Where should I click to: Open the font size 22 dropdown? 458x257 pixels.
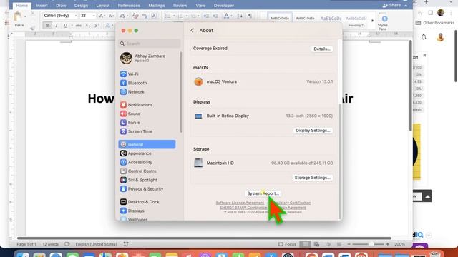pos(94,16)
